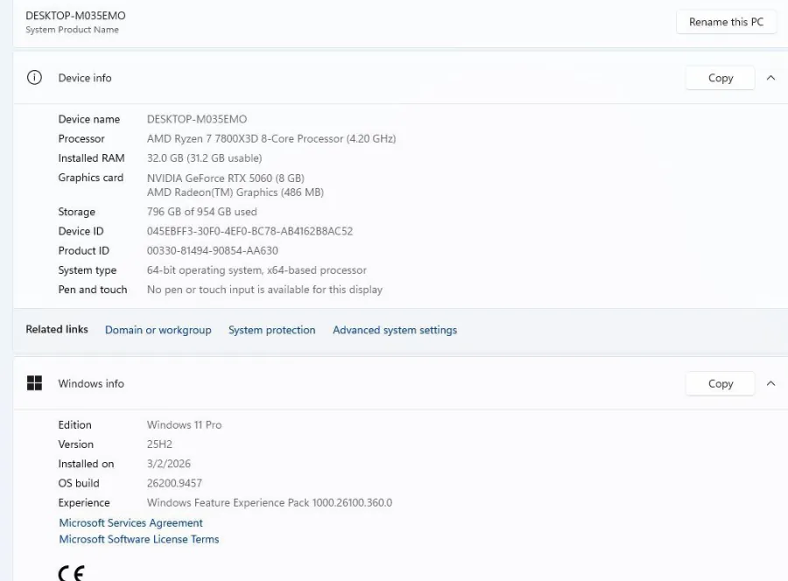Viewport: 788px width, 581px height.
Task: Open the System protection link
Action: tap(272, 330)
